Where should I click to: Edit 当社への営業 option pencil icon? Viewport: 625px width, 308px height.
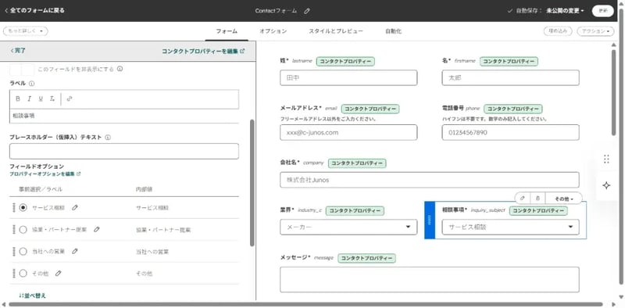(75, 252)
